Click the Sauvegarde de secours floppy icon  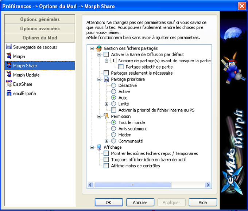click(x=9, y=47)
